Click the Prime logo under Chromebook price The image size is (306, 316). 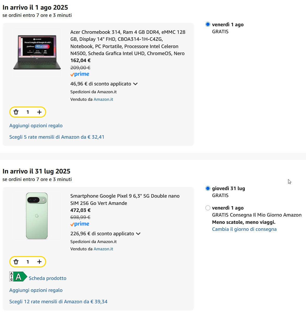[80, 74]
